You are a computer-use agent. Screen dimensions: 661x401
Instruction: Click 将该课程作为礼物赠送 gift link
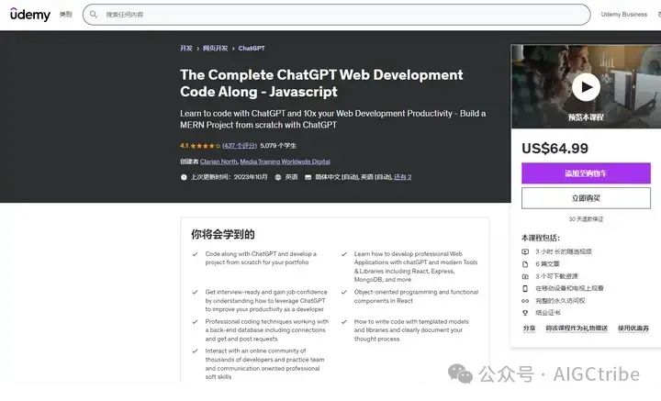click(x=577, y=329)
